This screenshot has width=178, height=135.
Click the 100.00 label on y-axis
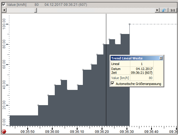[4, 24]
